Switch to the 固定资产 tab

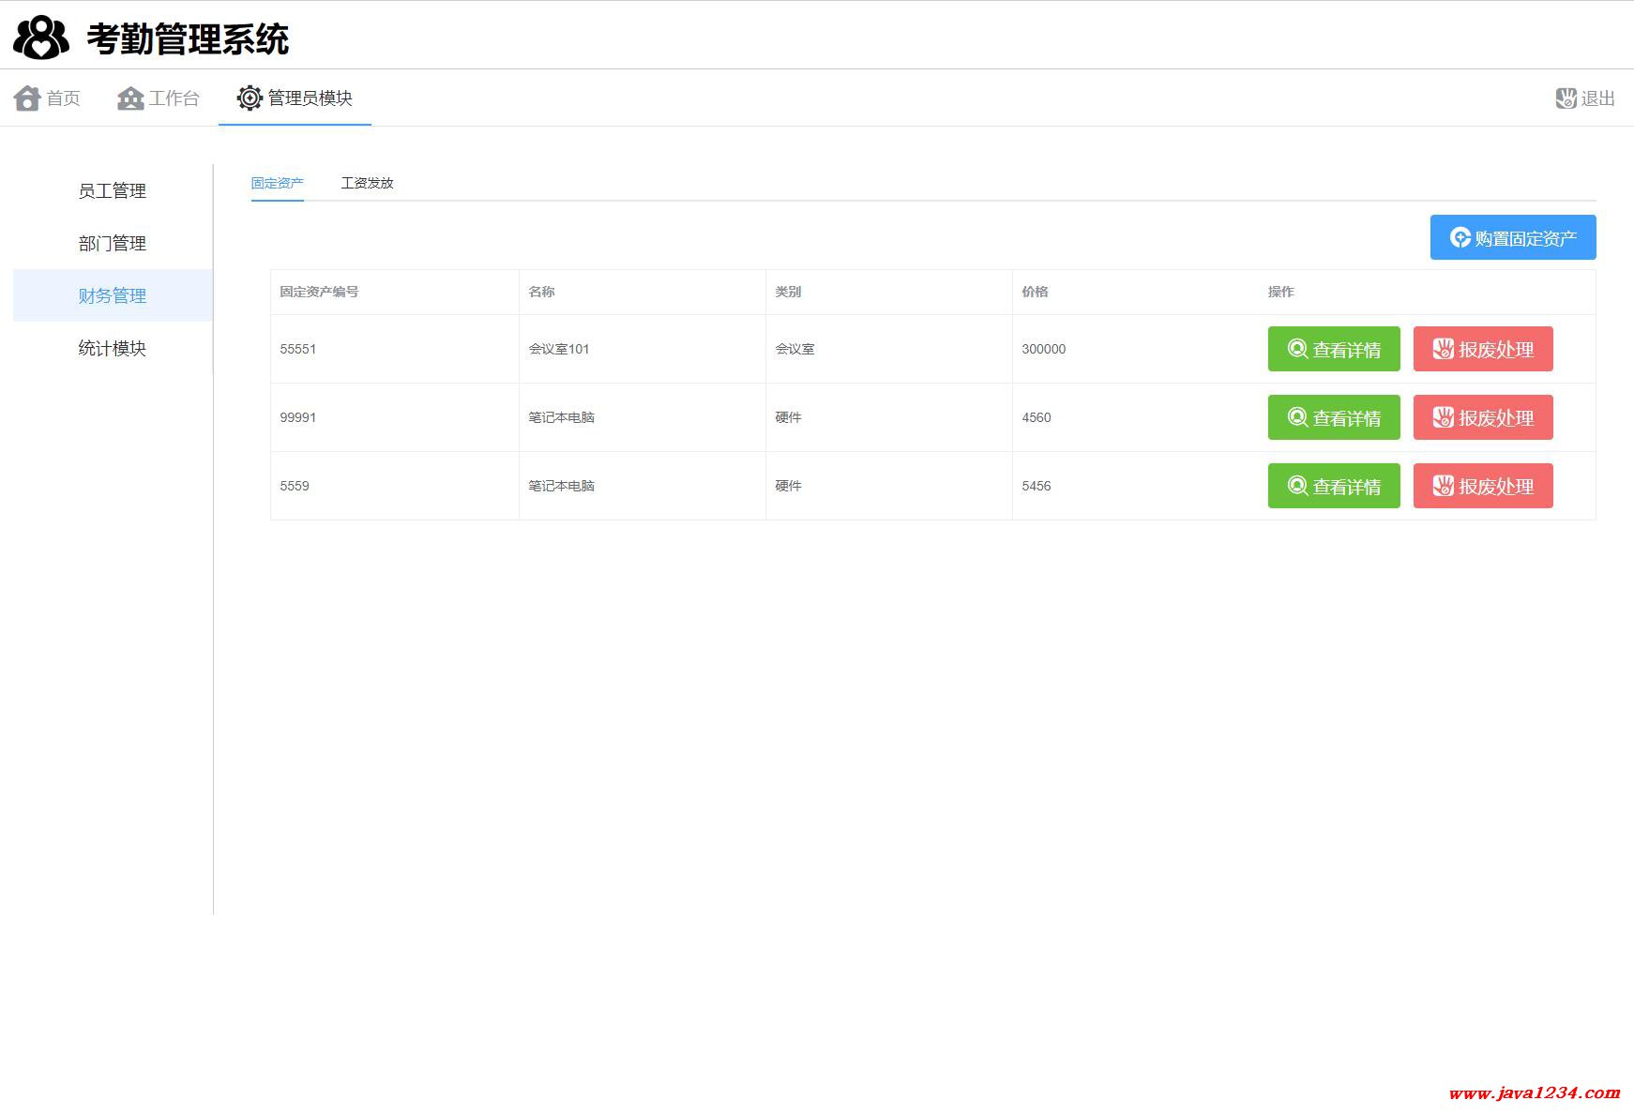coord(278,183)
